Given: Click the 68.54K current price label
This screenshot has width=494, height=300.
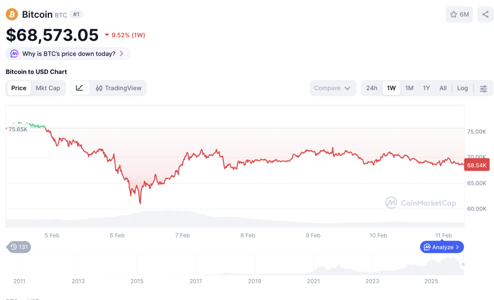Looking at the screenshot, I should pos(477,165).
